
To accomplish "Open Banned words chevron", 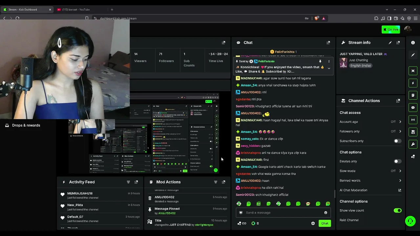I will (400, 181).
